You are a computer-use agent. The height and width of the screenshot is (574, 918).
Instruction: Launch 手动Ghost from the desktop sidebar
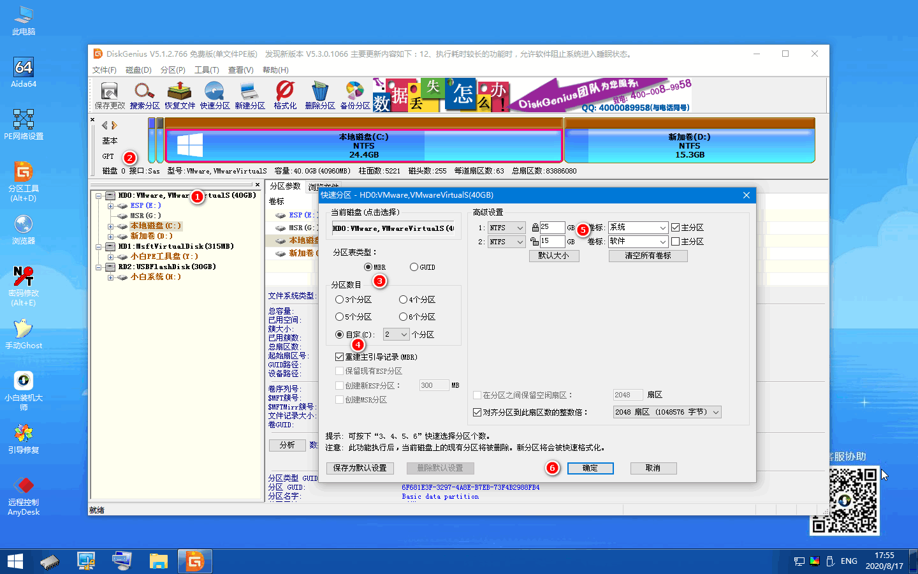click(24, 332)
